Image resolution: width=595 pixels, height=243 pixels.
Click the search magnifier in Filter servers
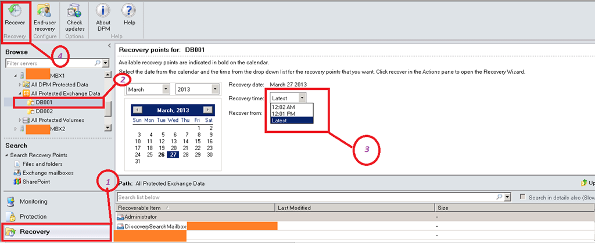pyautogui.click(x=98, y=63)
